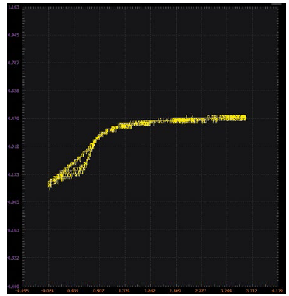Click the right end of the yellow plateau trace
This screenshot has height=296, width=289.
(x=244, y=118)
